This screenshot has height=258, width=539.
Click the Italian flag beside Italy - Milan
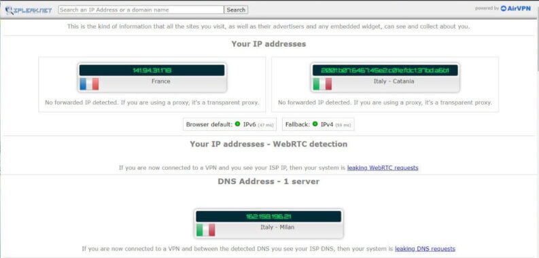click(205, 230)
